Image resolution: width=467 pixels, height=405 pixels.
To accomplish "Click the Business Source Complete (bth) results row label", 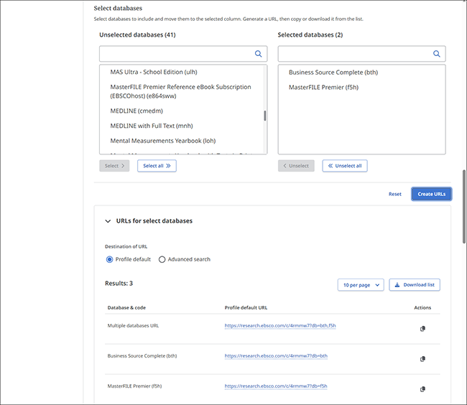I will click(142, 356).
